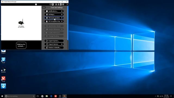
Task: Click the Waiting for picture placeholder
Action: [x=21, y=45]
